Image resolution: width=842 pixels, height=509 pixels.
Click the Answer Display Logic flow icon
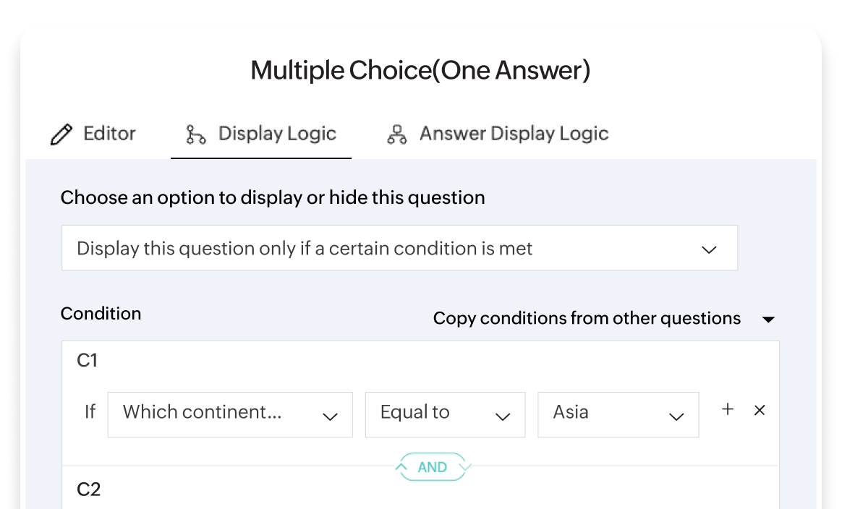pos(396,133)
